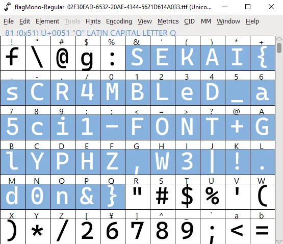The height and width of the screenshot is (244, 283).
Task: Open the MM menu
Action: [206, 21]
